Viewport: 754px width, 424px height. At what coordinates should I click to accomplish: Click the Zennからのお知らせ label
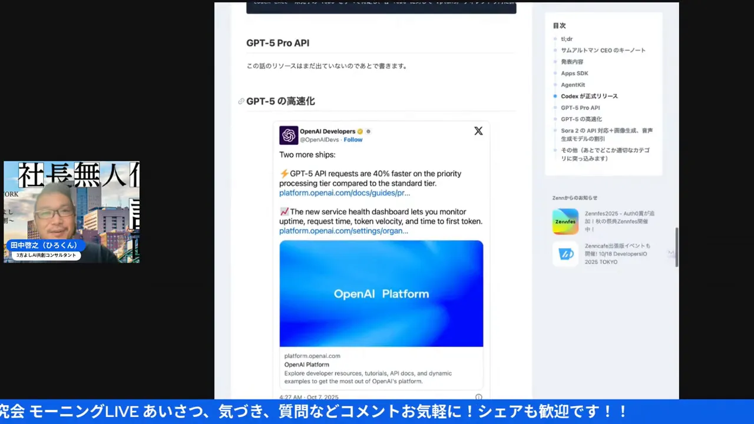click(575, 198)
